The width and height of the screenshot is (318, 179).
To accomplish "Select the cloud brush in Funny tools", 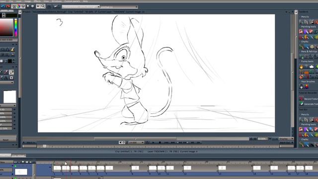I will [312, 66].
